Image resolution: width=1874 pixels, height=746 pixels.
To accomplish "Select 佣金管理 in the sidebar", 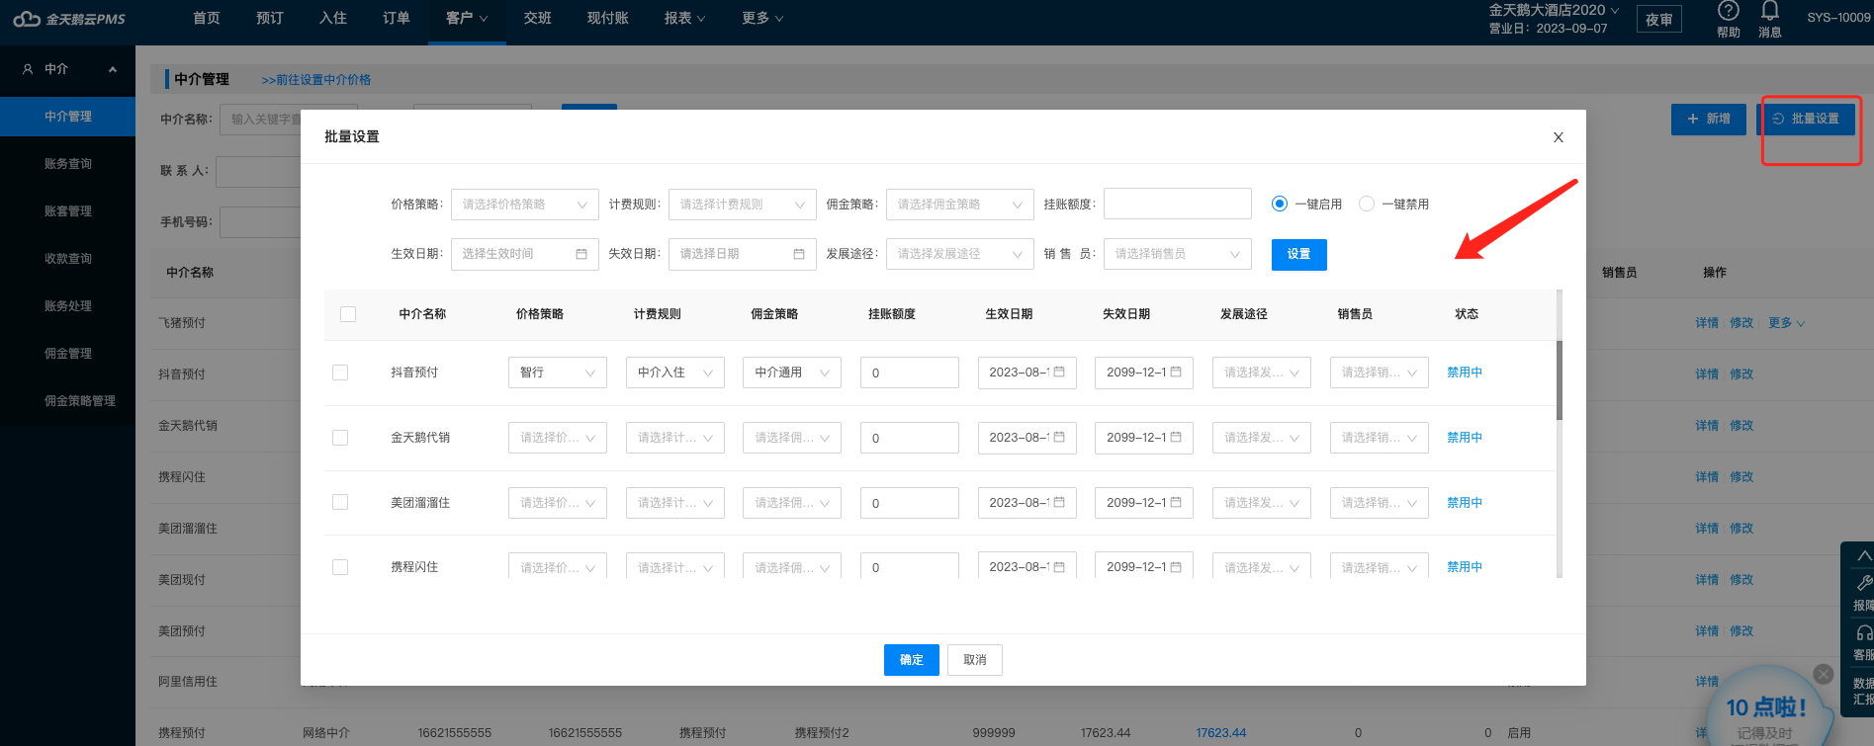I will coord(68,354).
